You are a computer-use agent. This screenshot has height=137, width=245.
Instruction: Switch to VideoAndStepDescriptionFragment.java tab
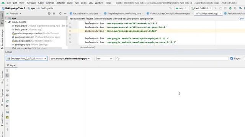click(x=170, y=14)
